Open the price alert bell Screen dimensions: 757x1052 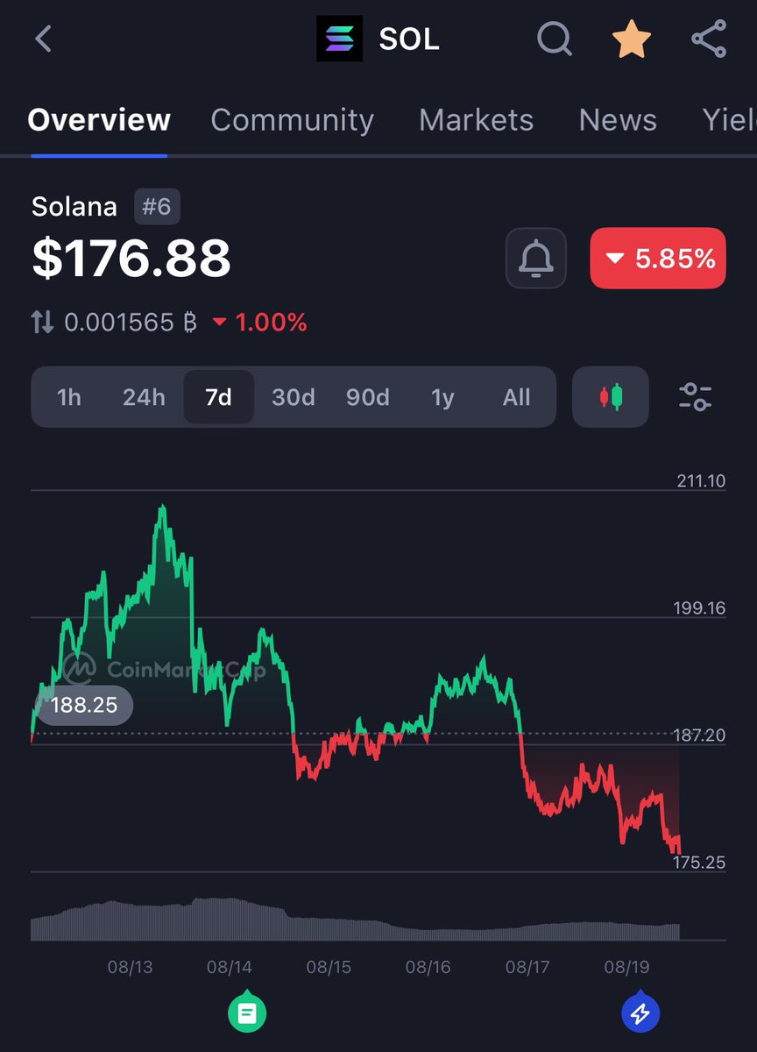coord(536,259)
